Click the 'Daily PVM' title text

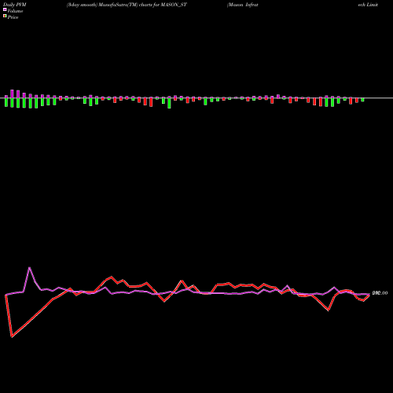[x=15, y=5]
